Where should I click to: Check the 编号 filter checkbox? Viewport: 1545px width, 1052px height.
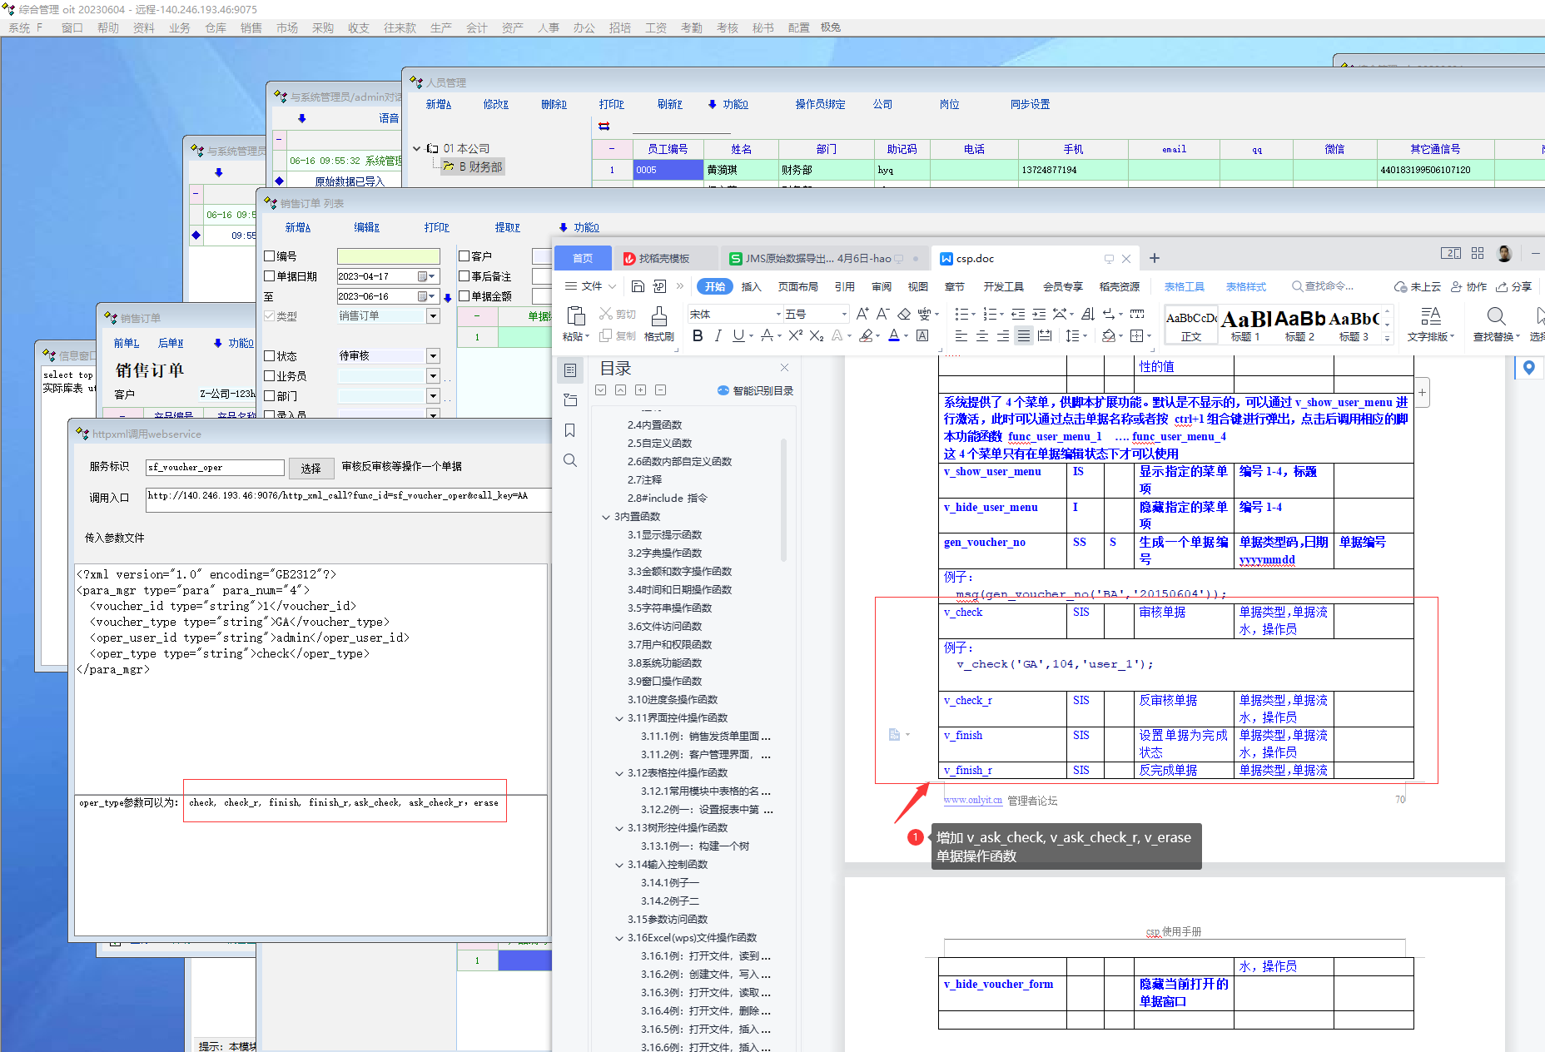point(270,256)
